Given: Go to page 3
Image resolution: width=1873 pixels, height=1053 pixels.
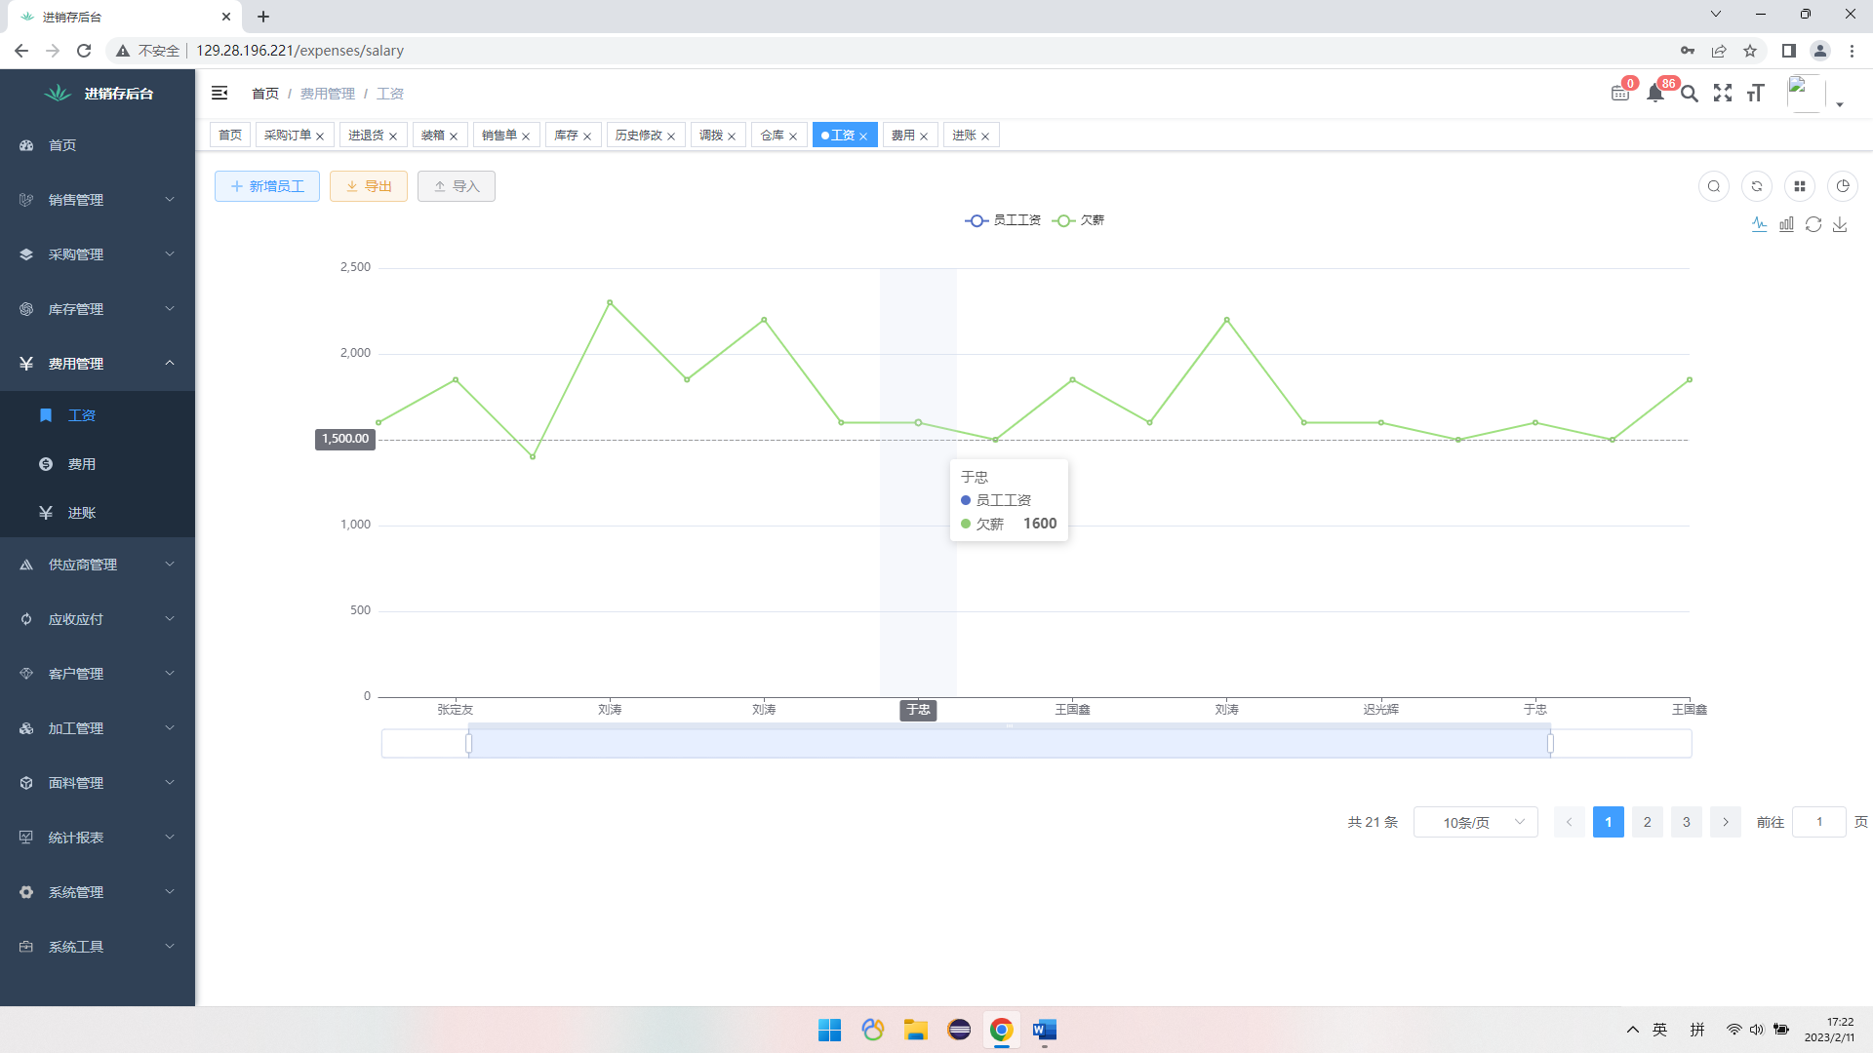Looking at the screenshot, I should click(1687, 822).
